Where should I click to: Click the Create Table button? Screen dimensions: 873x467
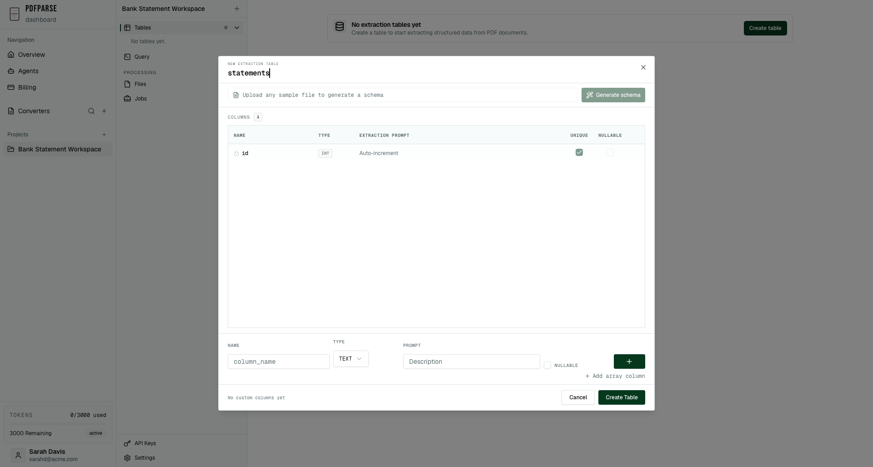[622, 397]
